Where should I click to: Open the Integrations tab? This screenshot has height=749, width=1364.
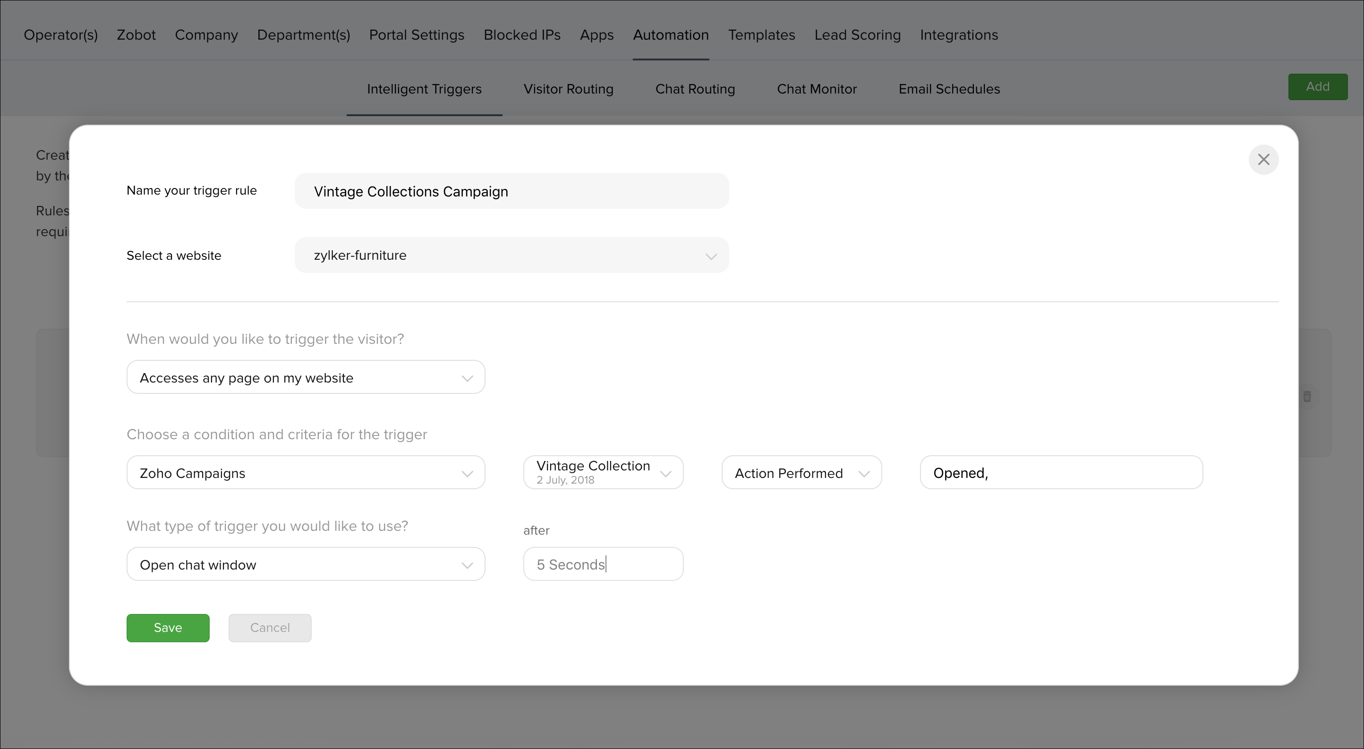(959, 35)
